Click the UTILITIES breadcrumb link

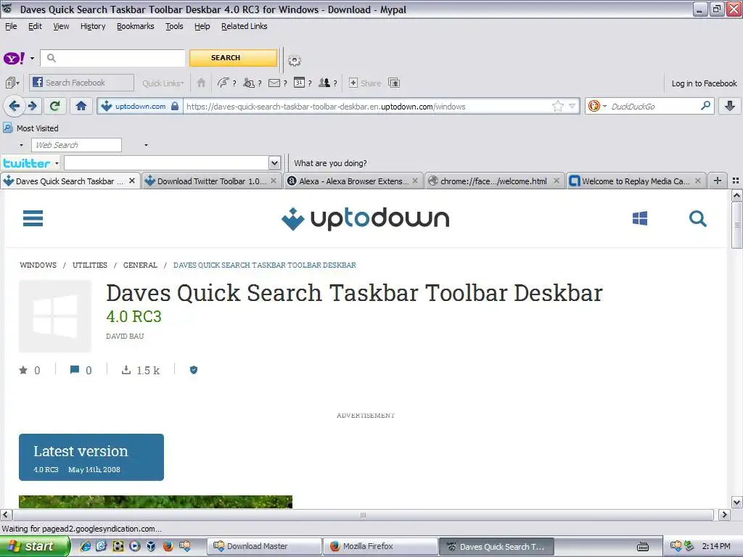point(89,265)
